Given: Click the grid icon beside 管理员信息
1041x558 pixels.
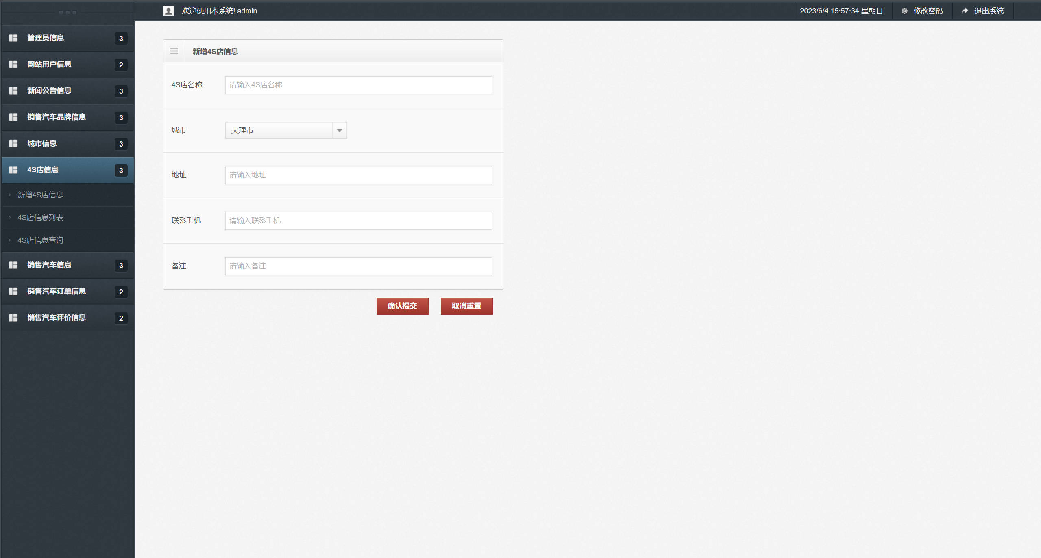Looking at the screenshot, I should pyautogui.click(x=13, y=38).
